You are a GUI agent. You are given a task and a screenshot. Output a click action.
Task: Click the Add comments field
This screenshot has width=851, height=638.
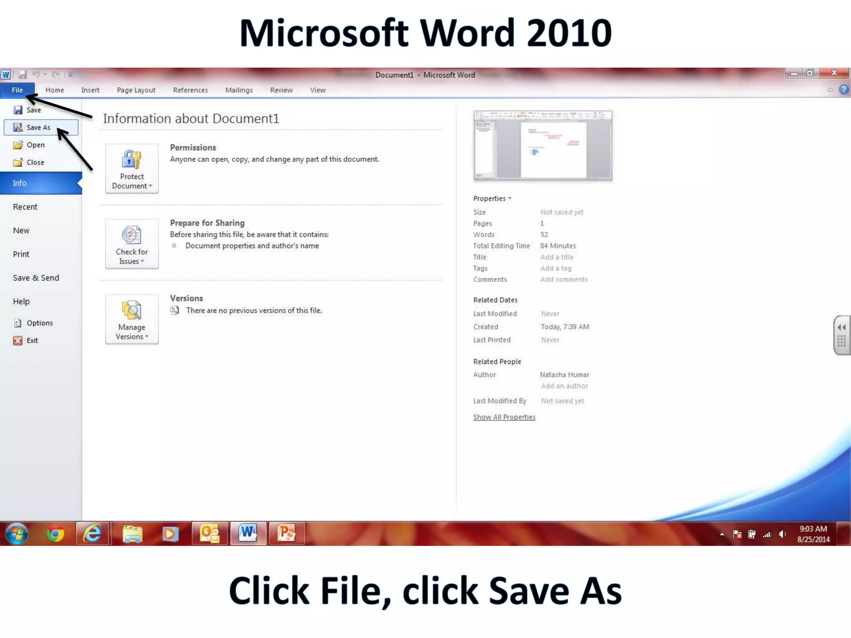564,280
